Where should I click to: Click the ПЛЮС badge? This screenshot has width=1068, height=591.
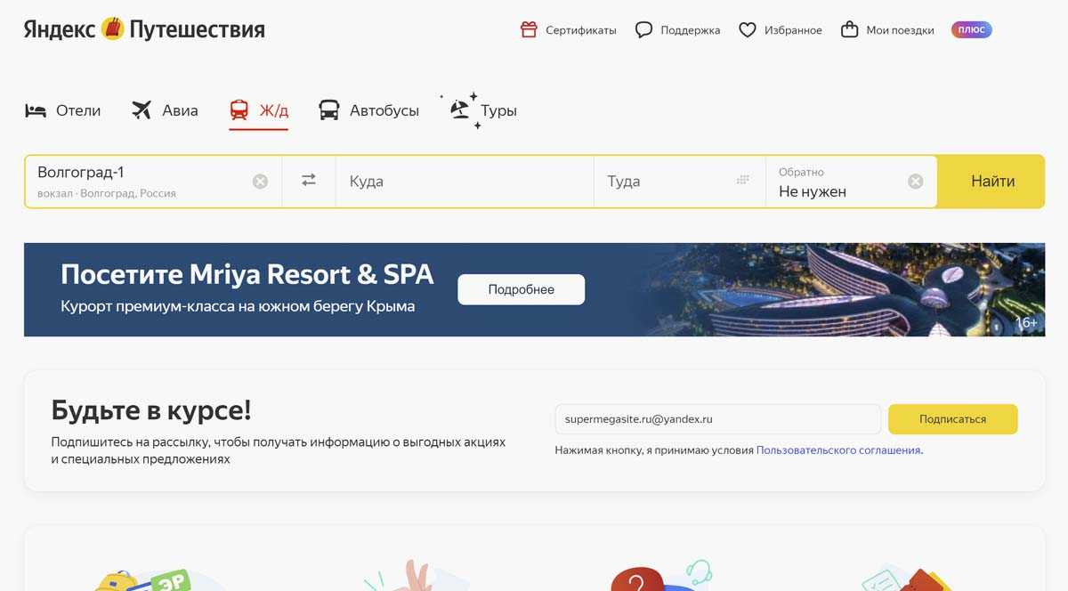click(x=971, y=29)
